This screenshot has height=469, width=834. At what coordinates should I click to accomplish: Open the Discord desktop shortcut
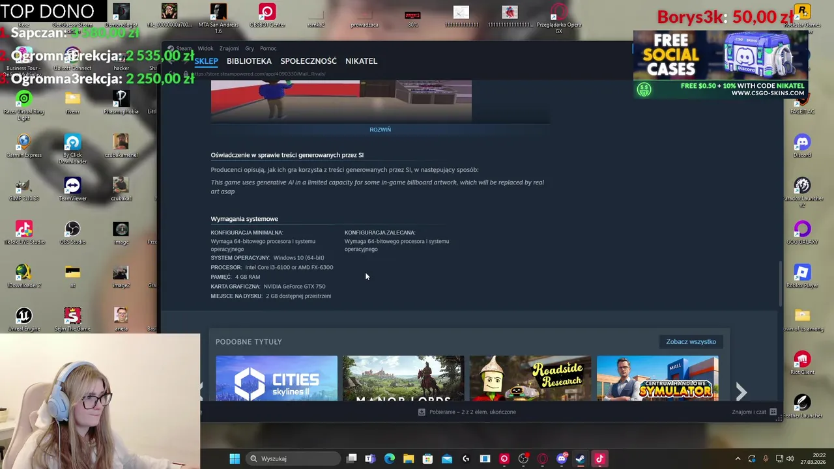click(x=802, y=147)
